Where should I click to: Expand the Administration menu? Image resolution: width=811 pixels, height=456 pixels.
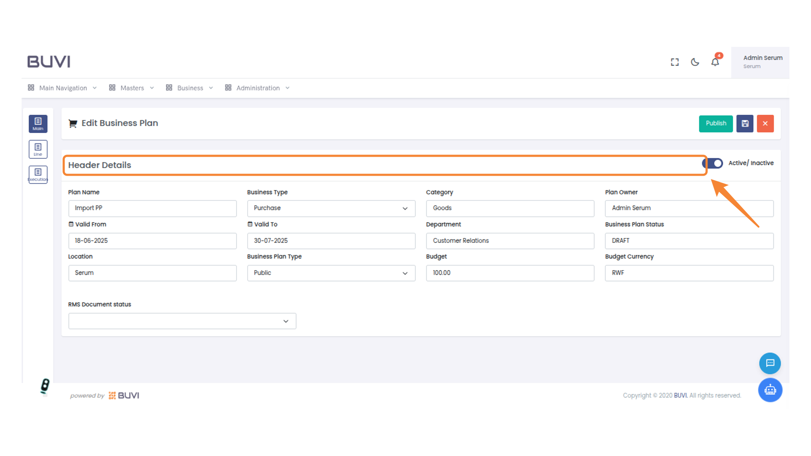click(x=258, y=88)
